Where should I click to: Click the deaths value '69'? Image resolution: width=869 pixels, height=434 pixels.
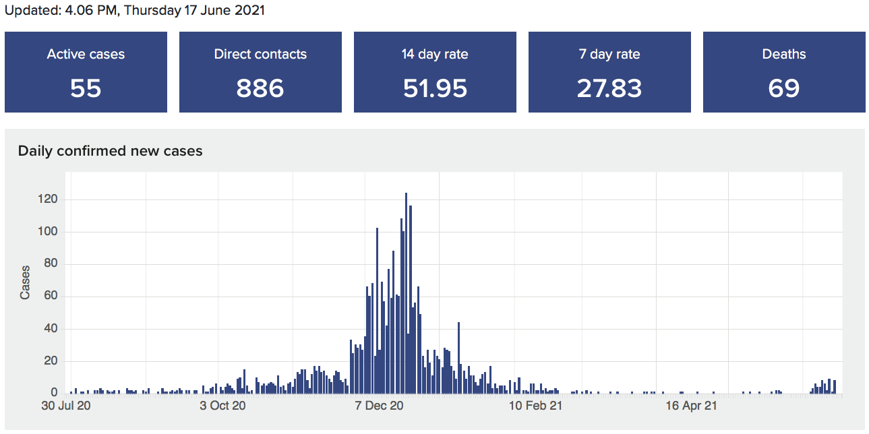(x=784, y=88)
